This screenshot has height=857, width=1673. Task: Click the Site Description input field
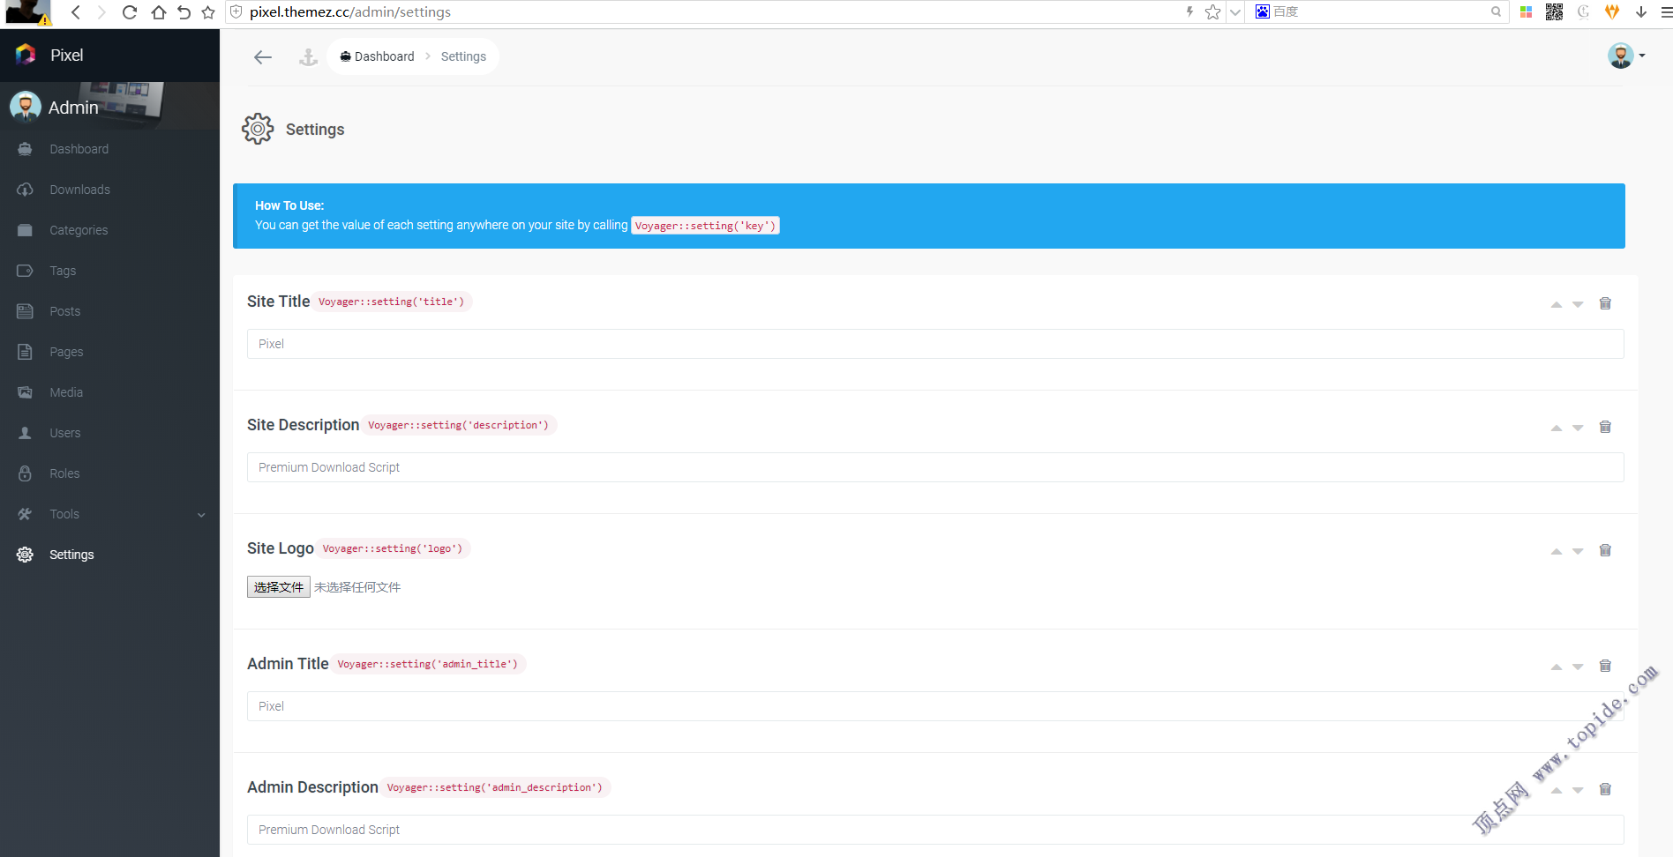[935, 467]
